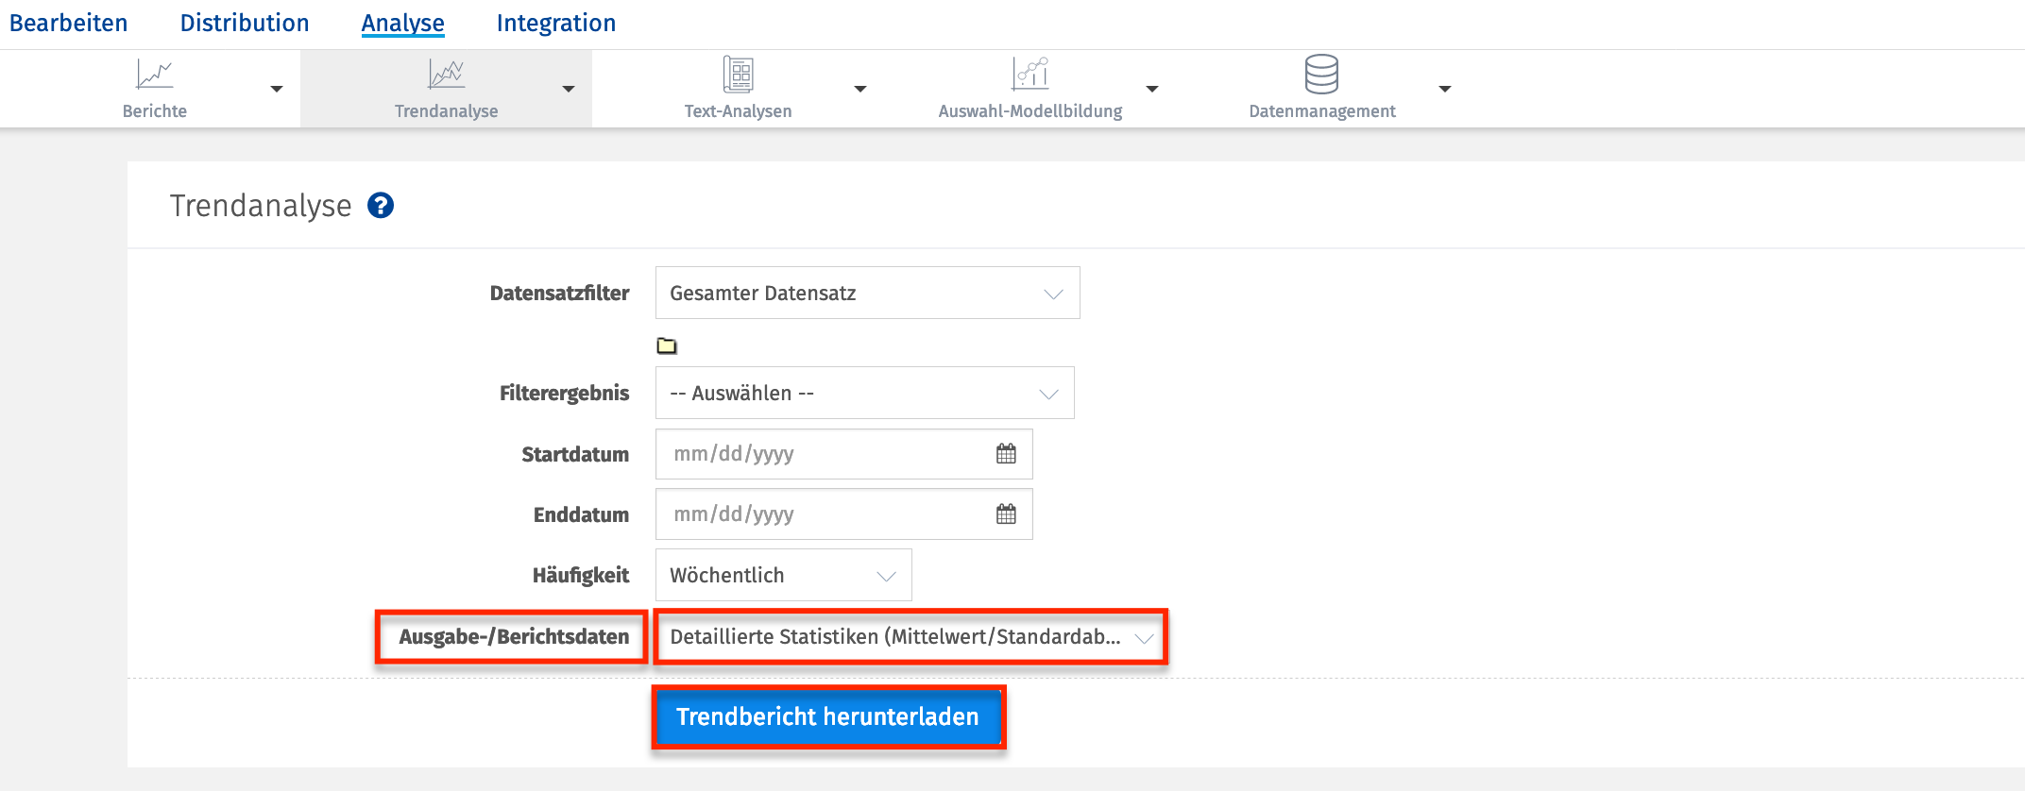Open the Text-Analysen icon

coord(738,75)
